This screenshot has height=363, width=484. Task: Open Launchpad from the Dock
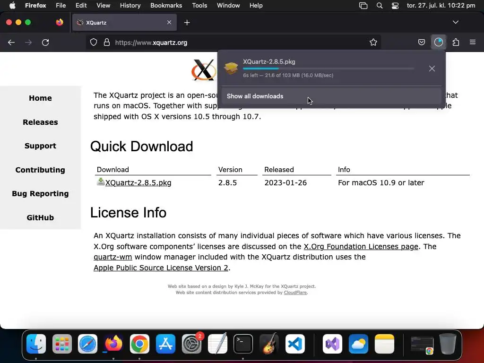[62, 344]
